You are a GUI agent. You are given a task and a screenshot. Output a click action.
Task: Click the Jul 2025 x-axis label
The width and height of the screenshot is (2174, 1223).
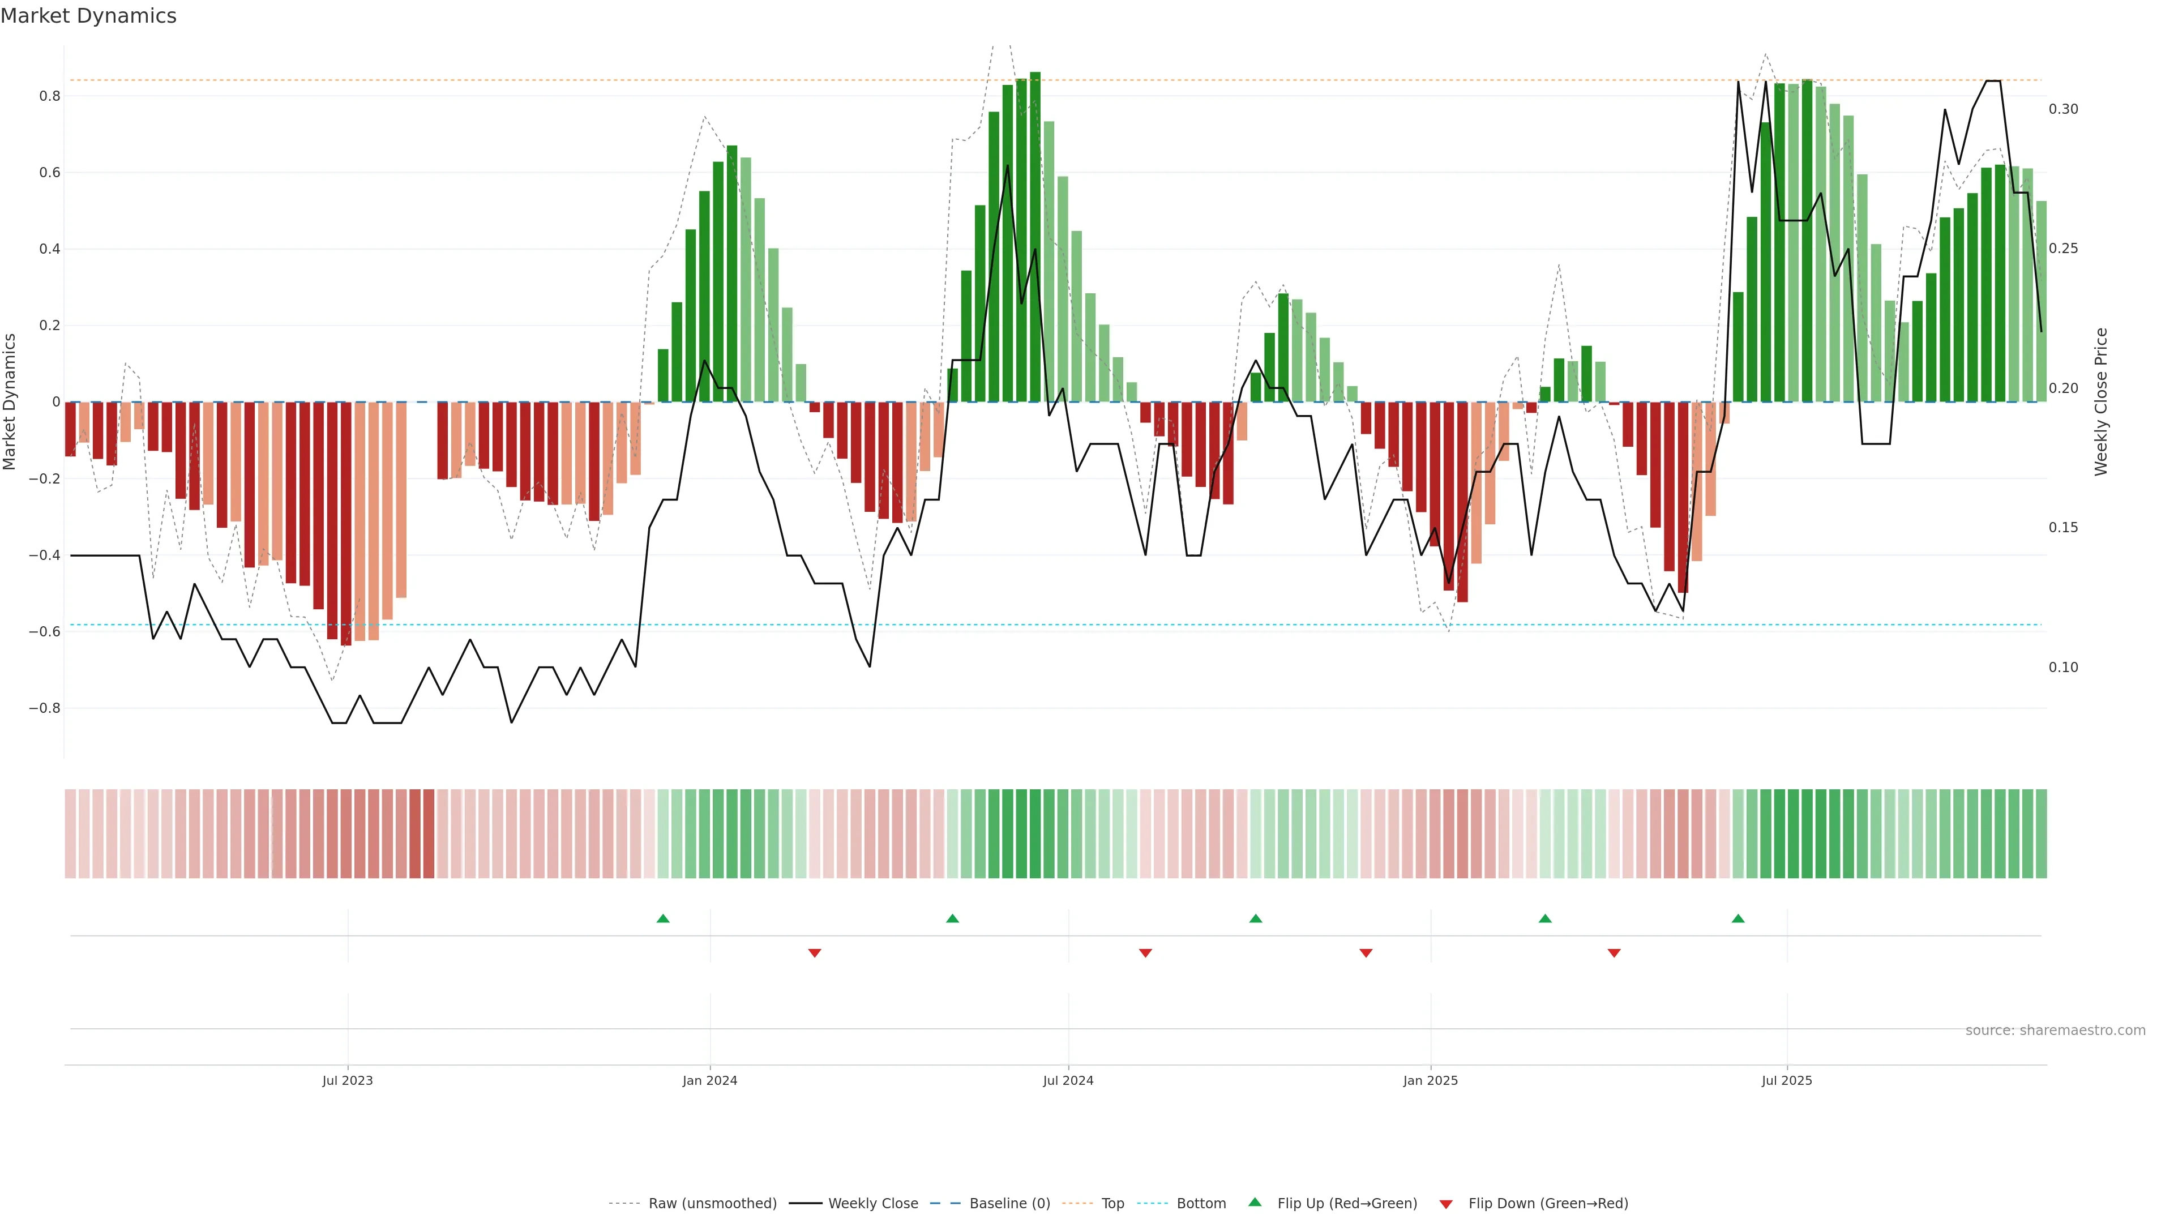coord(1787,1080)
